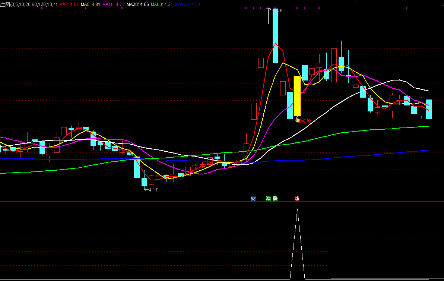Select the yellow highlighted signal candlestick
Image resolution: width=444 pixels, height=281 pixels.
click(297, 96)
